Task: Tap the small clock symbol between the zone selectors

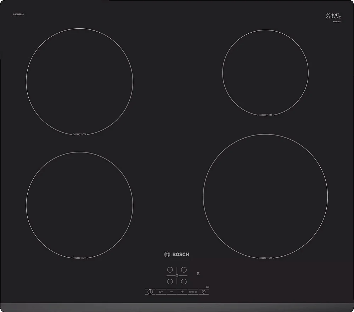Action: click(177, 275)
